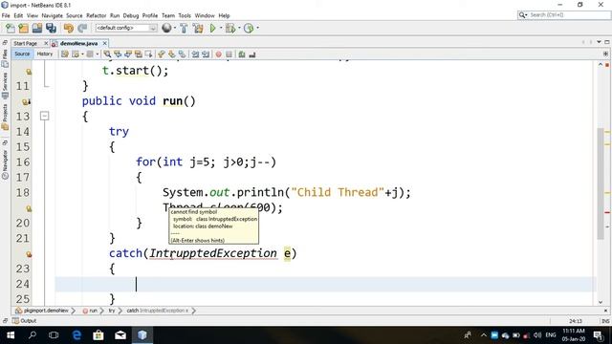Image resolution: width=612 pixels, height=344 pixels.
Task: Click the run breadcrumb item
Action: click(x=90, y=311)
